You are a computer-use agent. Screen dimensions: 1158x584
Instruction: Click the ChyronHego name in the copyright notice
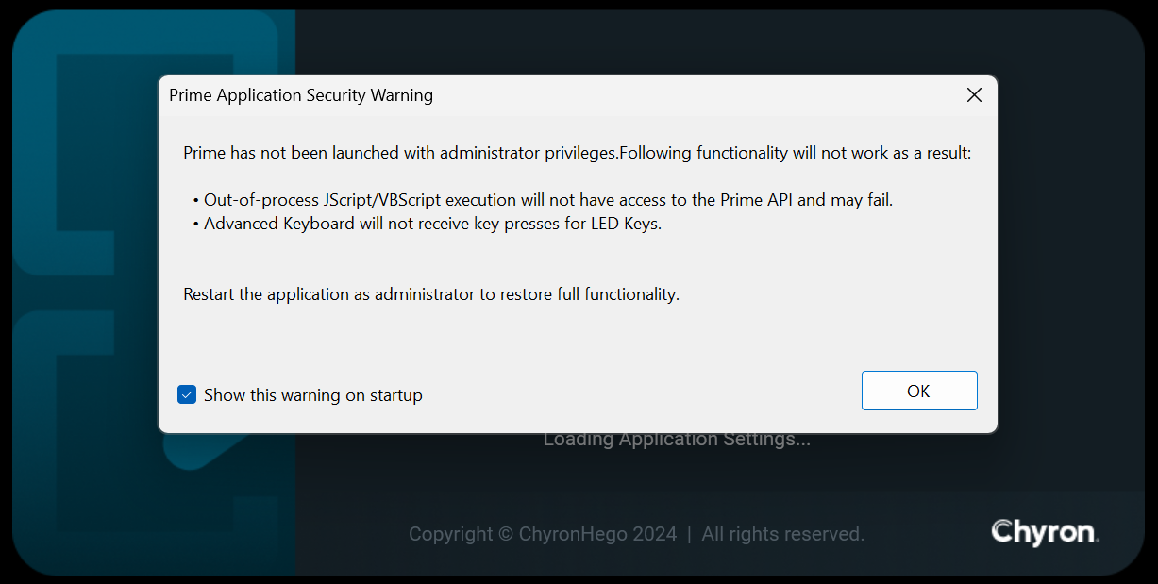click(597, 534)
